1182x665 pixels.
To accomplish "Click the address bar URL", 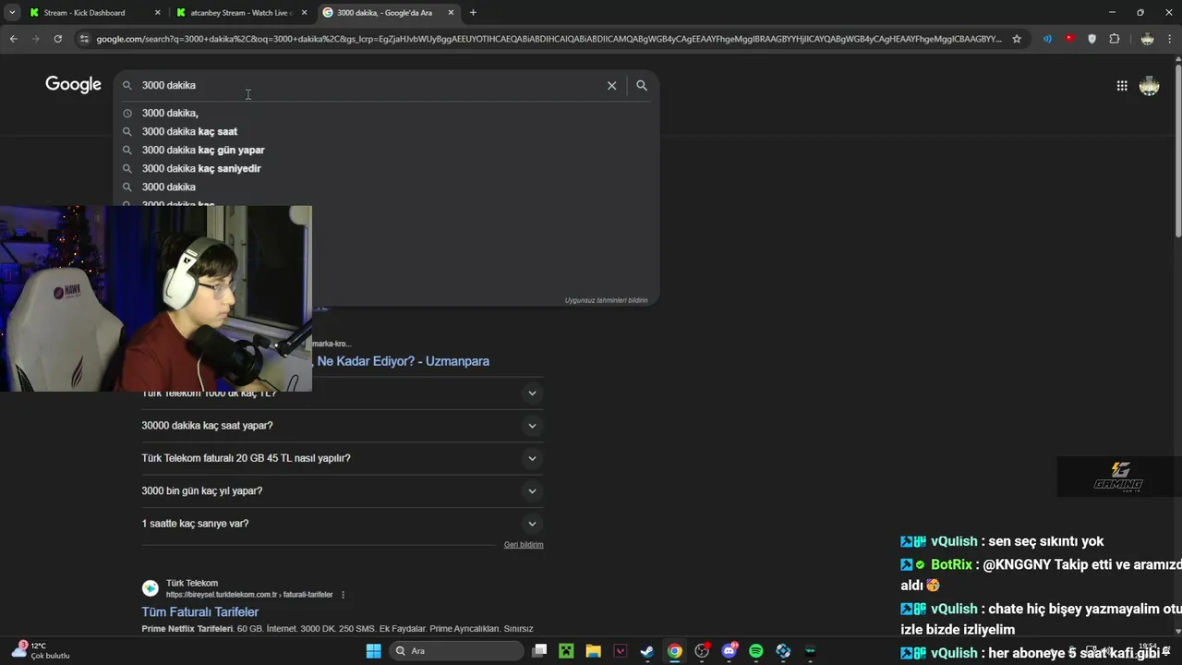I will (549, 39).
